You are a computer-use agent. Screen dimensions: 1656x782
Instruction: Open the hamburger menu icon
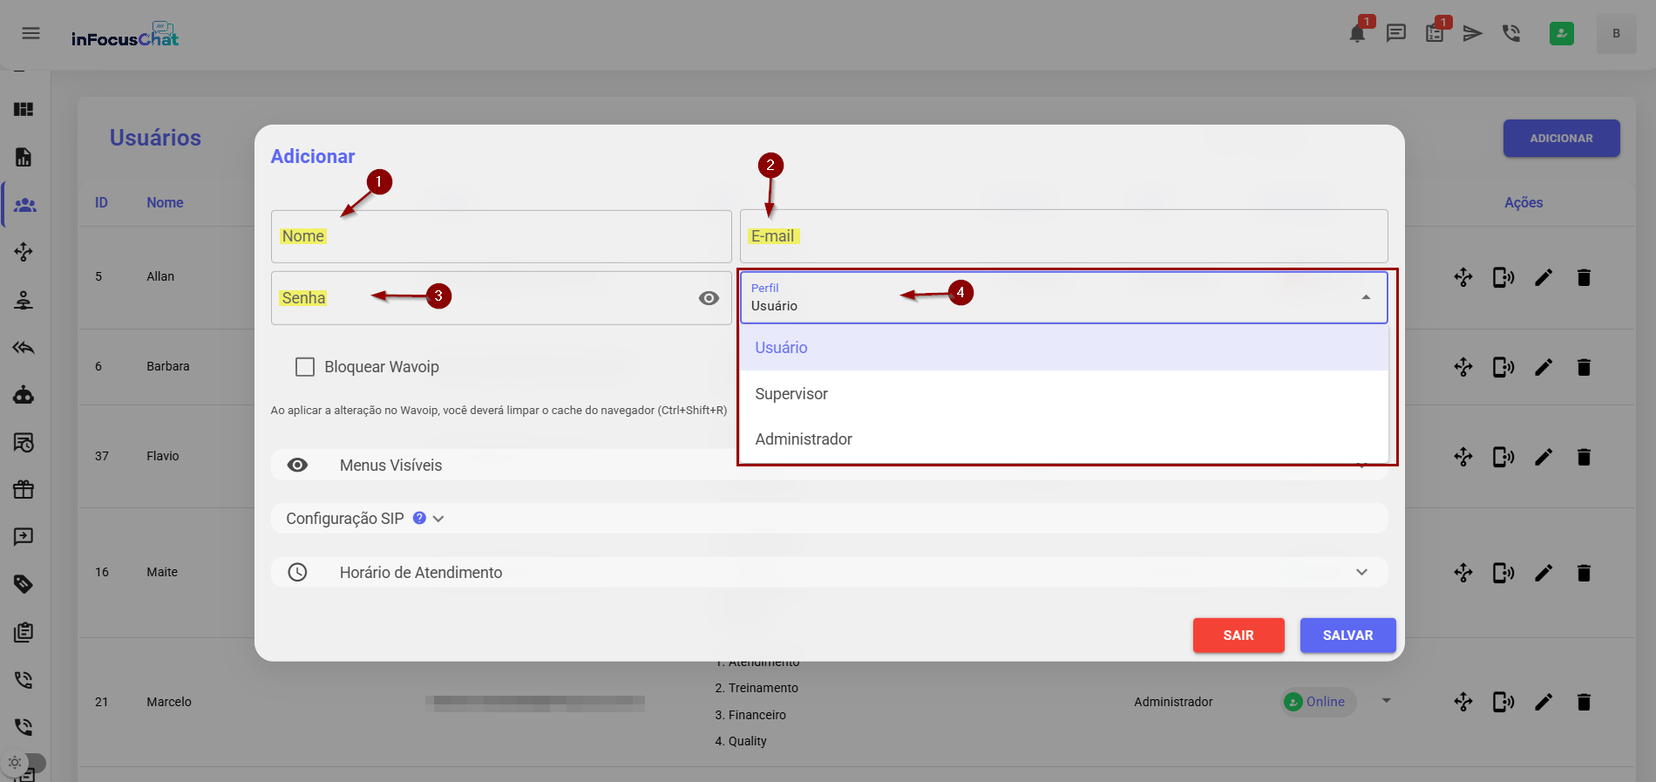[31, 33]
